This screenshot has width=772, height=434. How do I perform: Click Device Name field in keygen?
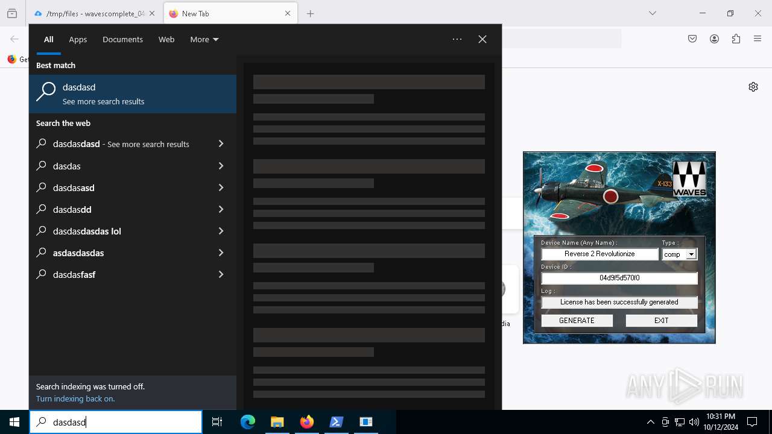(600, 254)
